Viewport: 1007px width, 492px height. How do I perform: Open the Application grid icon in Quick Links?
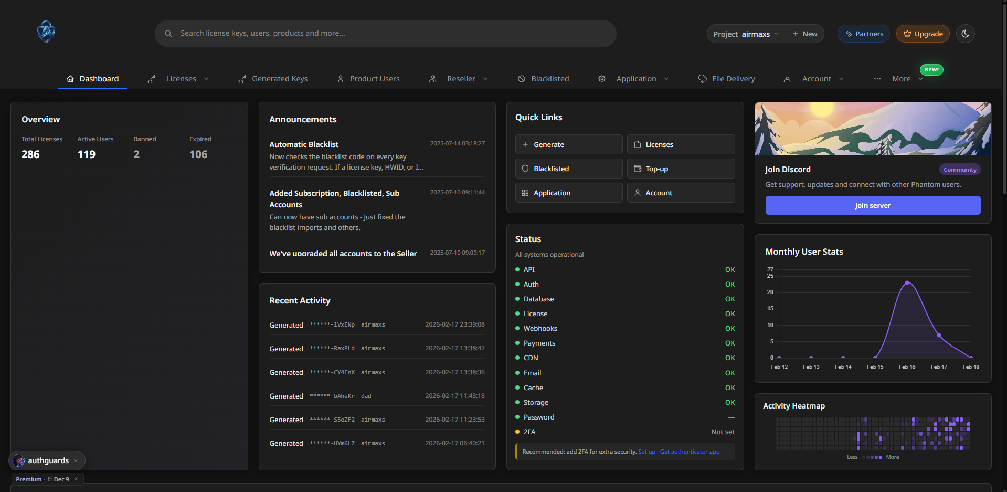pyautogui.click(x=526, y=193)
